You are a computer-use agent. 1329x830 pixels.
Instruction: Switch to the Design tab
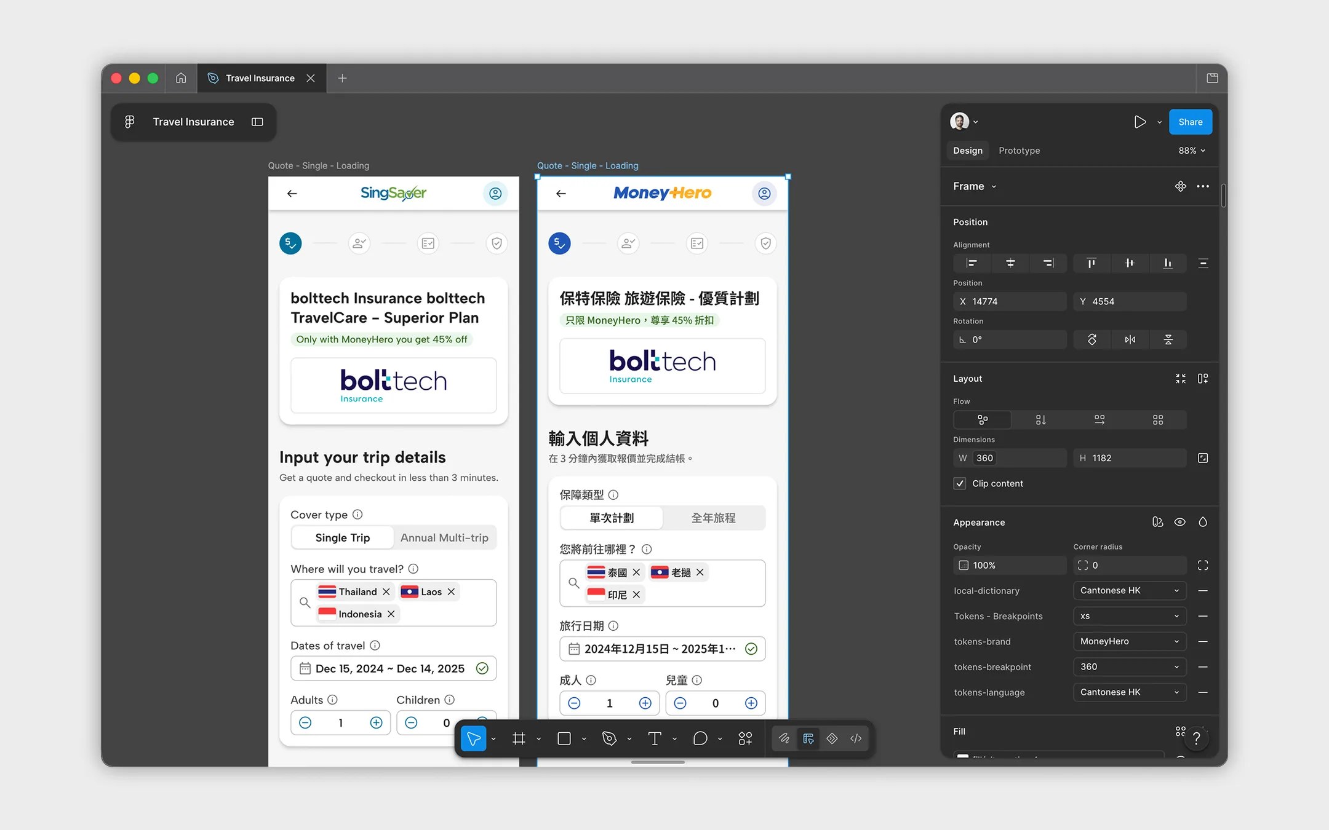tap(968, 151)
